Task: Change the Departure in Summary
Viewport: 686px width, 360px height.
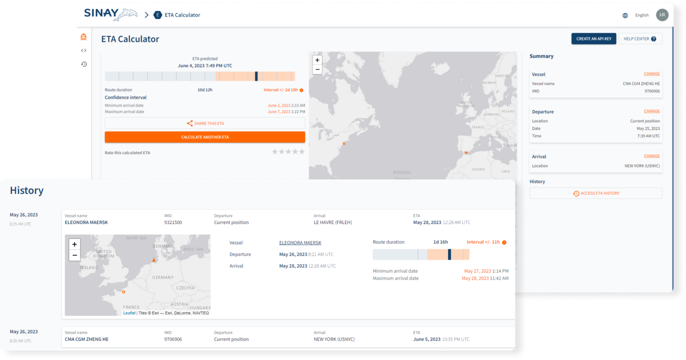Action: click(651, 111)
